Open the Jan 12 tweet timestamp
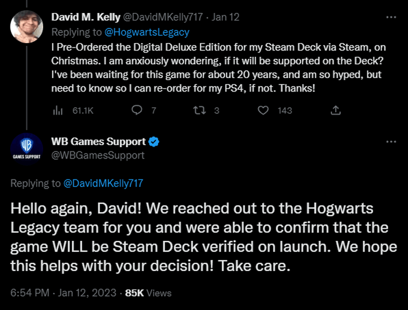Screen dimensions: 408x310 click(225, 17)
